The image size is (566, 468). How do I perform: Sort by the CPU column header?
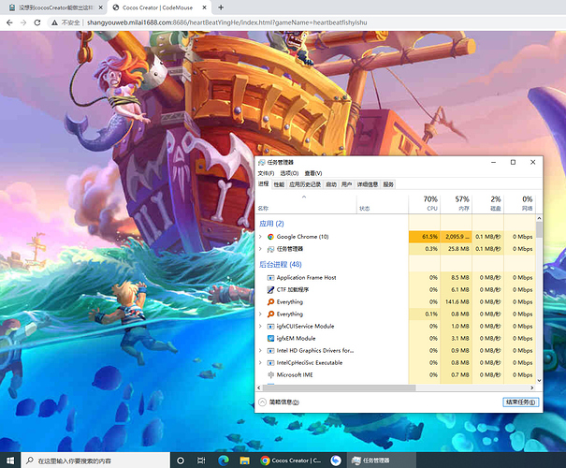pos(425,204)
